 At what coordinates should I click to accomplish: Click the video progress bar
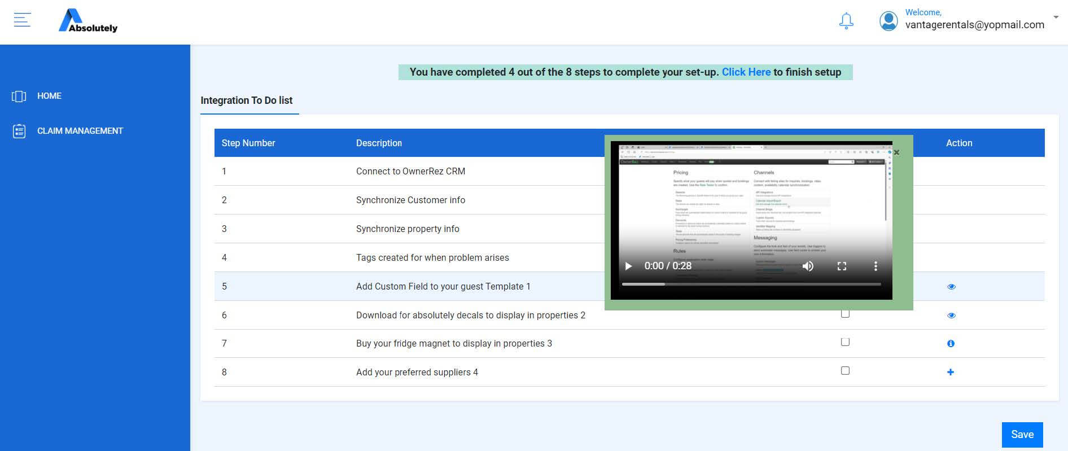click(751, 284)
